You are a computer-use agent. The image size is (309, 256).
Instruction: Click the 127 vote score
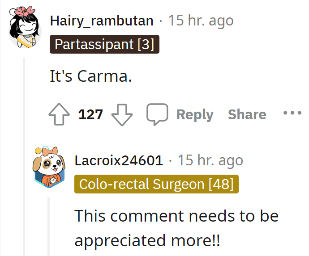tap(90, 114)
